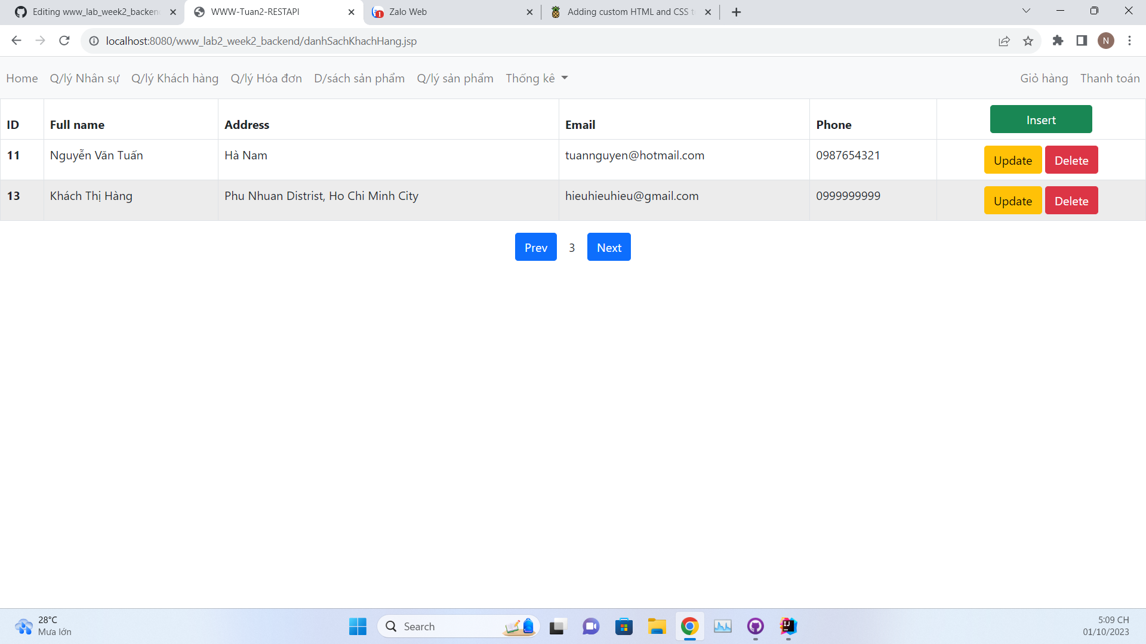Open the extensions puzzle icon
1146x644 pixels.
1058,41
